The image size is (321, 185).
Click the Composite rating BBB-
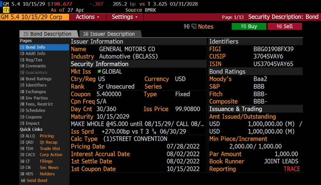(260, 101)
